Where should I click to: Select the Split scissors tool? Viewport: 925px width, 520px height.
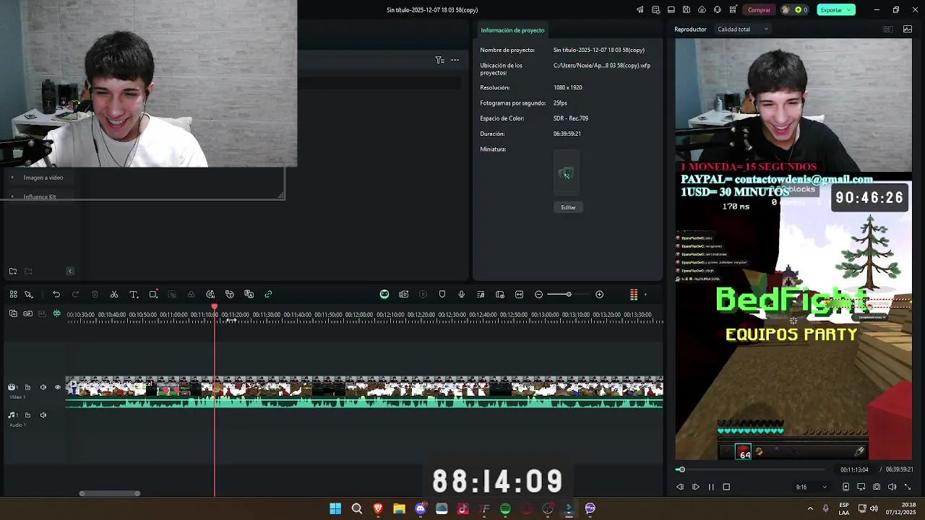point(114,295)
